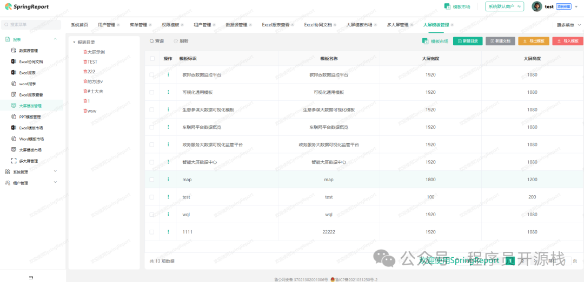Click trash icon next to TEST directory
584x282 pixels.
point(85,61)
